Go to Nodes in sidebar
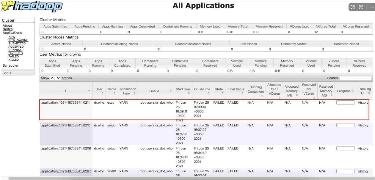 (8, 29)
